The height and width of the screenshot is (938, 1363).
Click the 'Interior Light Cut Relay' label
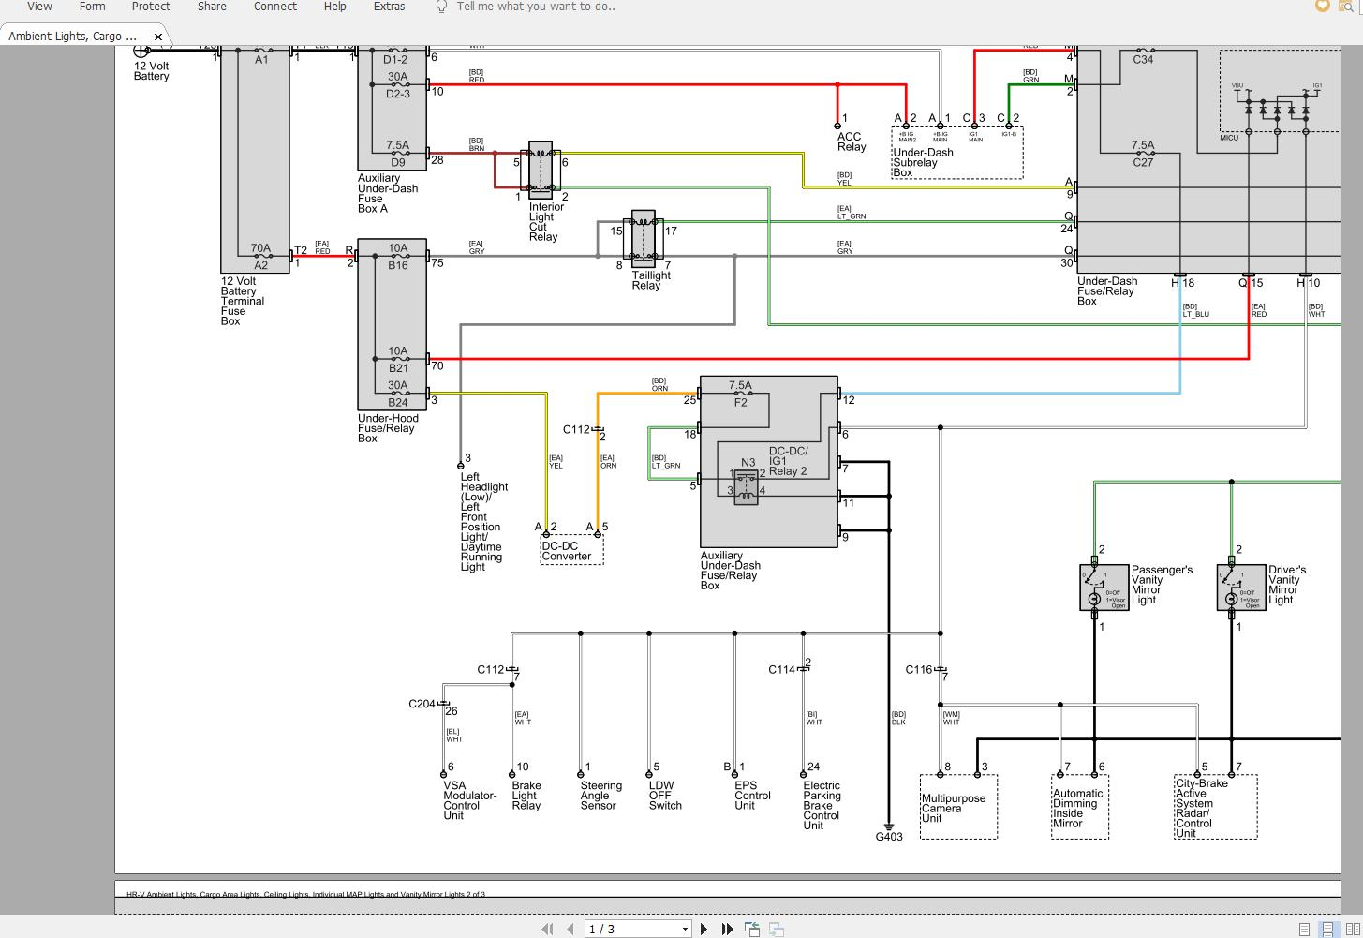(546, 222)
